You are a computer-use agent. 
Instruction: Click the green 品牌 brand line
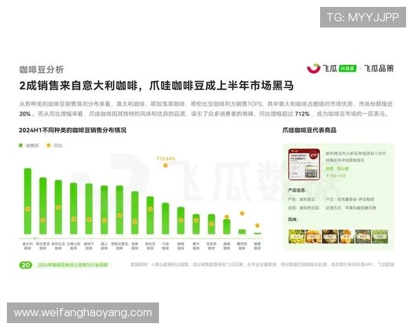(337, 168)
